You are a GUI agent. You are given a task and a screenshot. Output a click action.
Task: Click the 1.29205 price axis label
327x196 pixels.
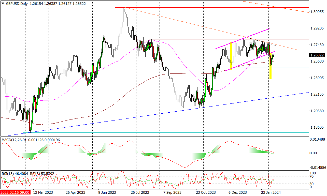(x=317, y=28)
